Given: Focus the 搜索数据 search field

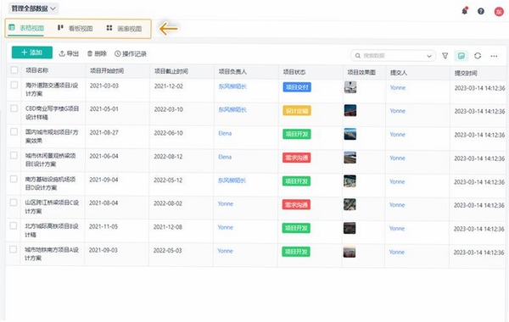Looking at the screenshot, I should (x=393, y=56).
